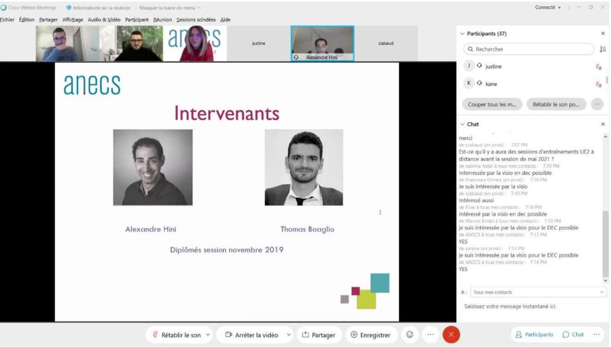611x347 pixels.
Task: Open the Édition menu
Action: [x=26, y=20]
